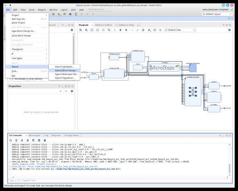This screenshot has width=238, height=191.
Task: Click the checkmark document icon in main toolbar
Action: tap(53, 14)
